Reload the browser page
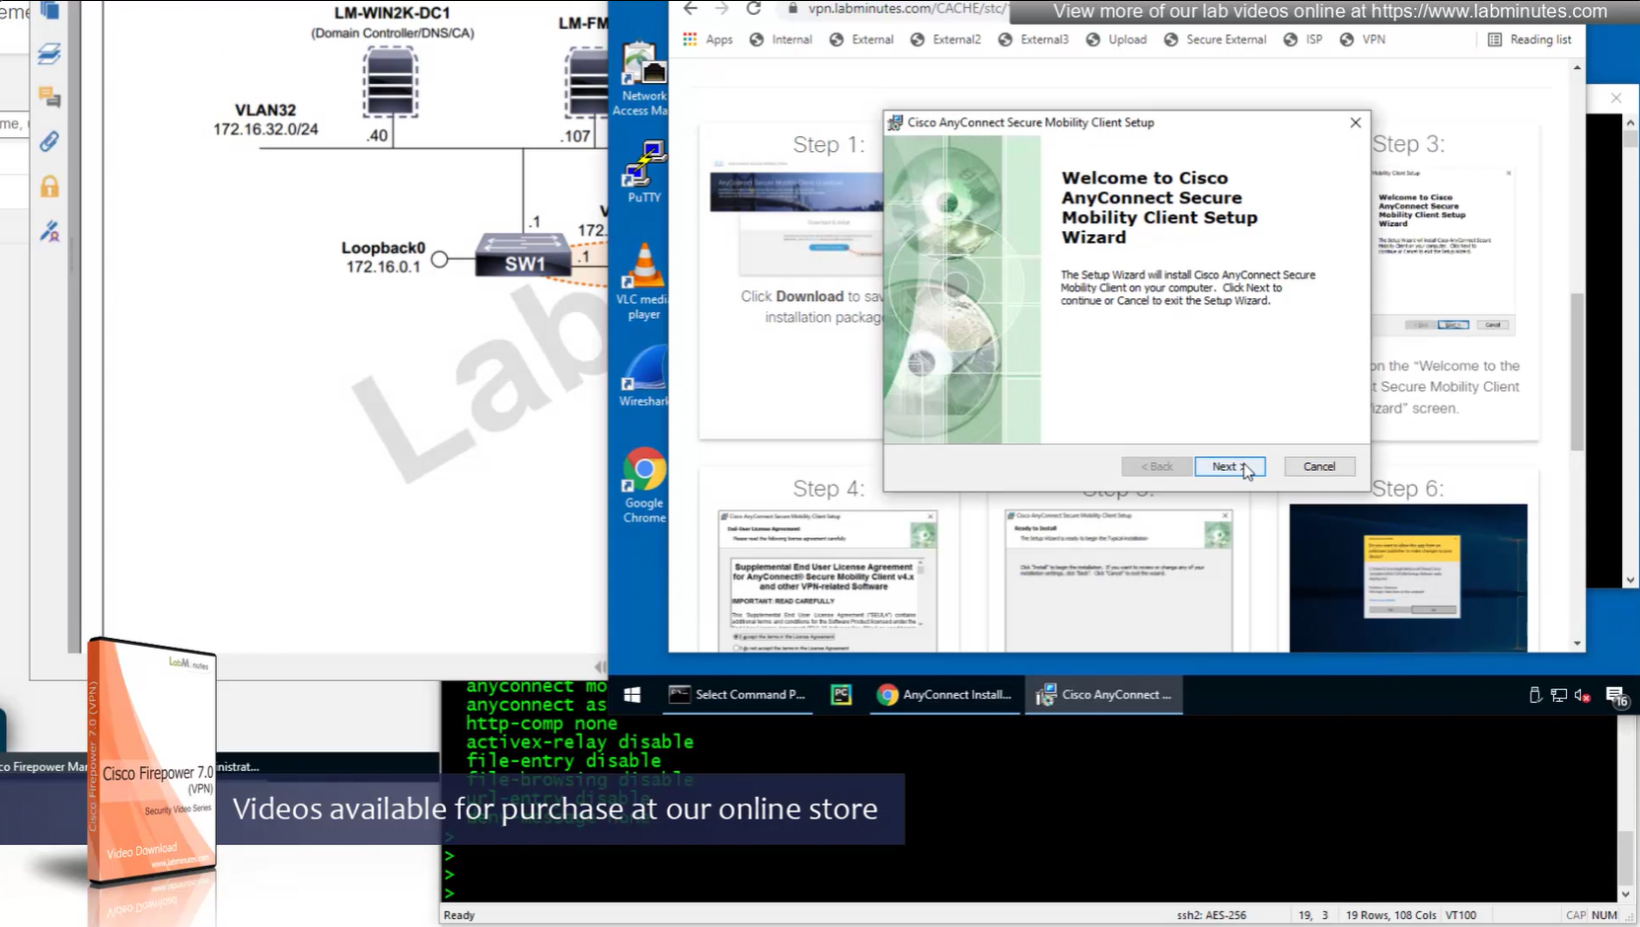The width and height of the screenshot is (1640, 927). click(x=753, y=9)
